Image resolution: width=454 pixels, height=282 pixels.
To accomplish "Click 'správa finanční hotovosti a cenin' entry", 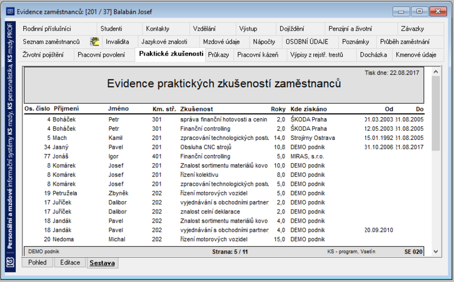I will tap(224, 119).
